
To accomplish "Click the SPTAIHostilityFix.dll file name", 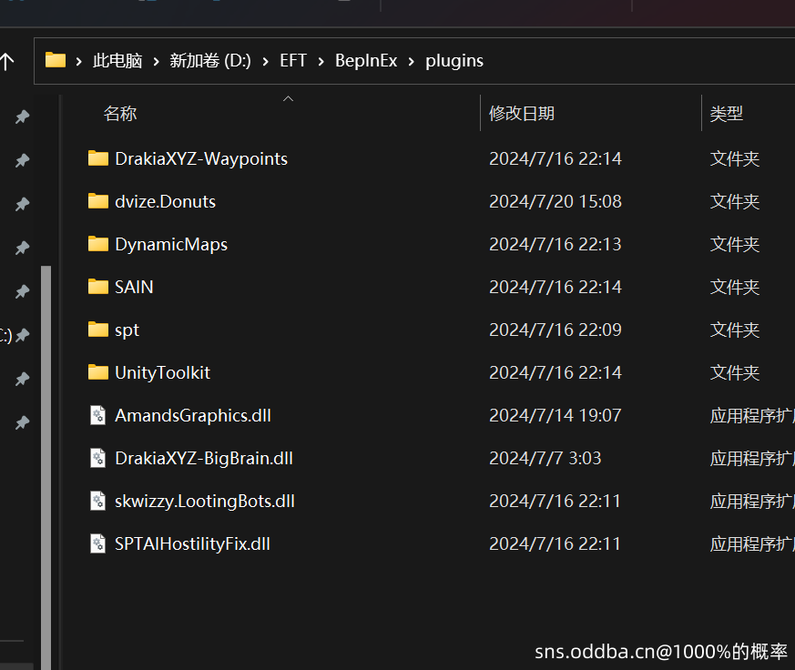I will (192, 543).
